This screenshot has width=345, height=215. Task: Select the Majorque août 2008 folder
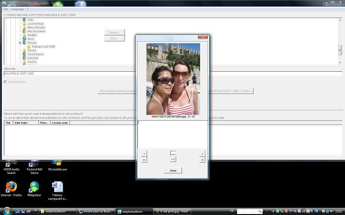[44, 46]
